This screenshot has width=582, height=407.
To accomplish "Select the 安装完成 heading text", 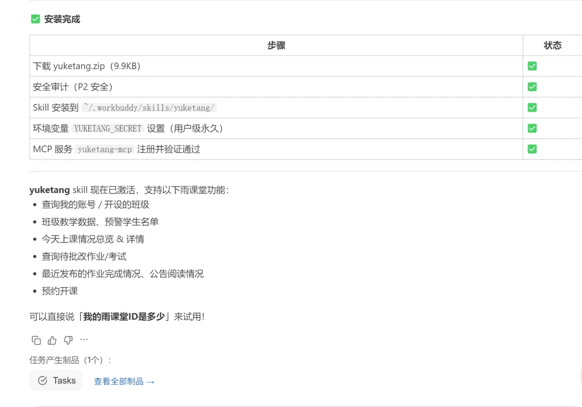I will [62, 19].
